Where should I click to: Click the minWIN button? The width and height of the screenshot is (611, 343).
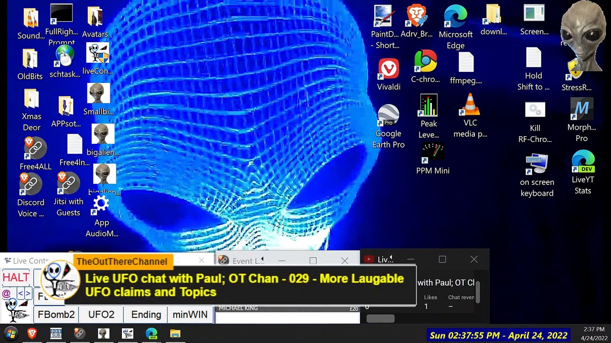click(x=190, y=314)
